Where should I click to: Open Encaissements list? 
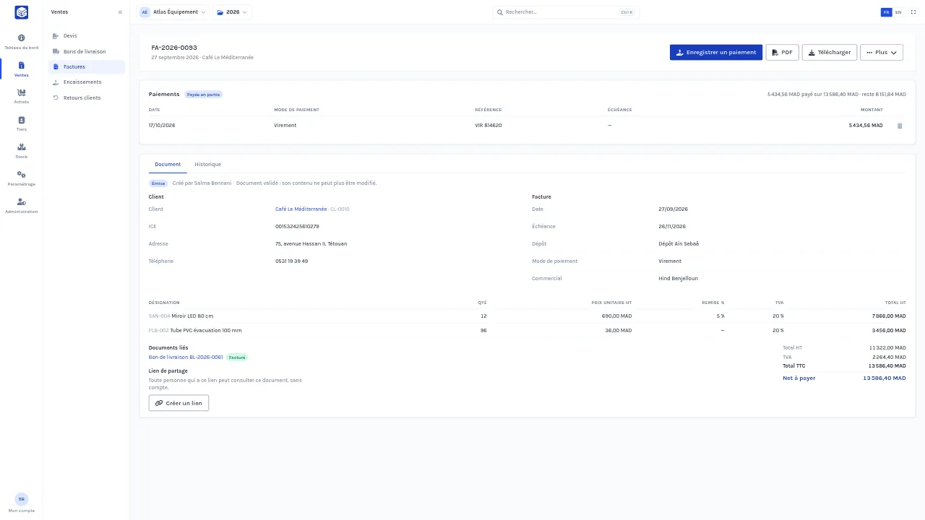(x=86, y=82)
